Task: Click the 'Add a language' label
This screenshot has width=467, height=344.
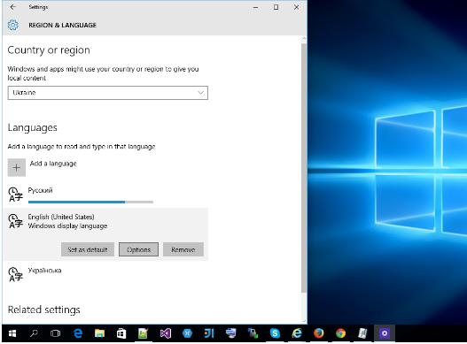Action: 53,164
